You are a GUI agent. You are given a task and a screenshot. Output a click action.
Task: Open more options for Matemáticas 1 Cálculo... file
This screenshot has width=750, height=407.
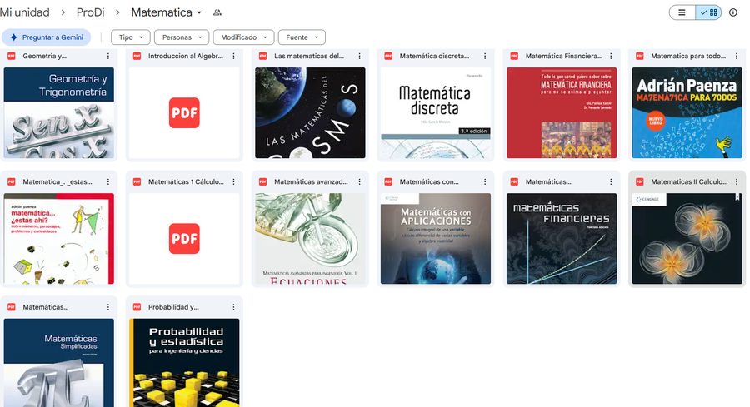(233, 181)
